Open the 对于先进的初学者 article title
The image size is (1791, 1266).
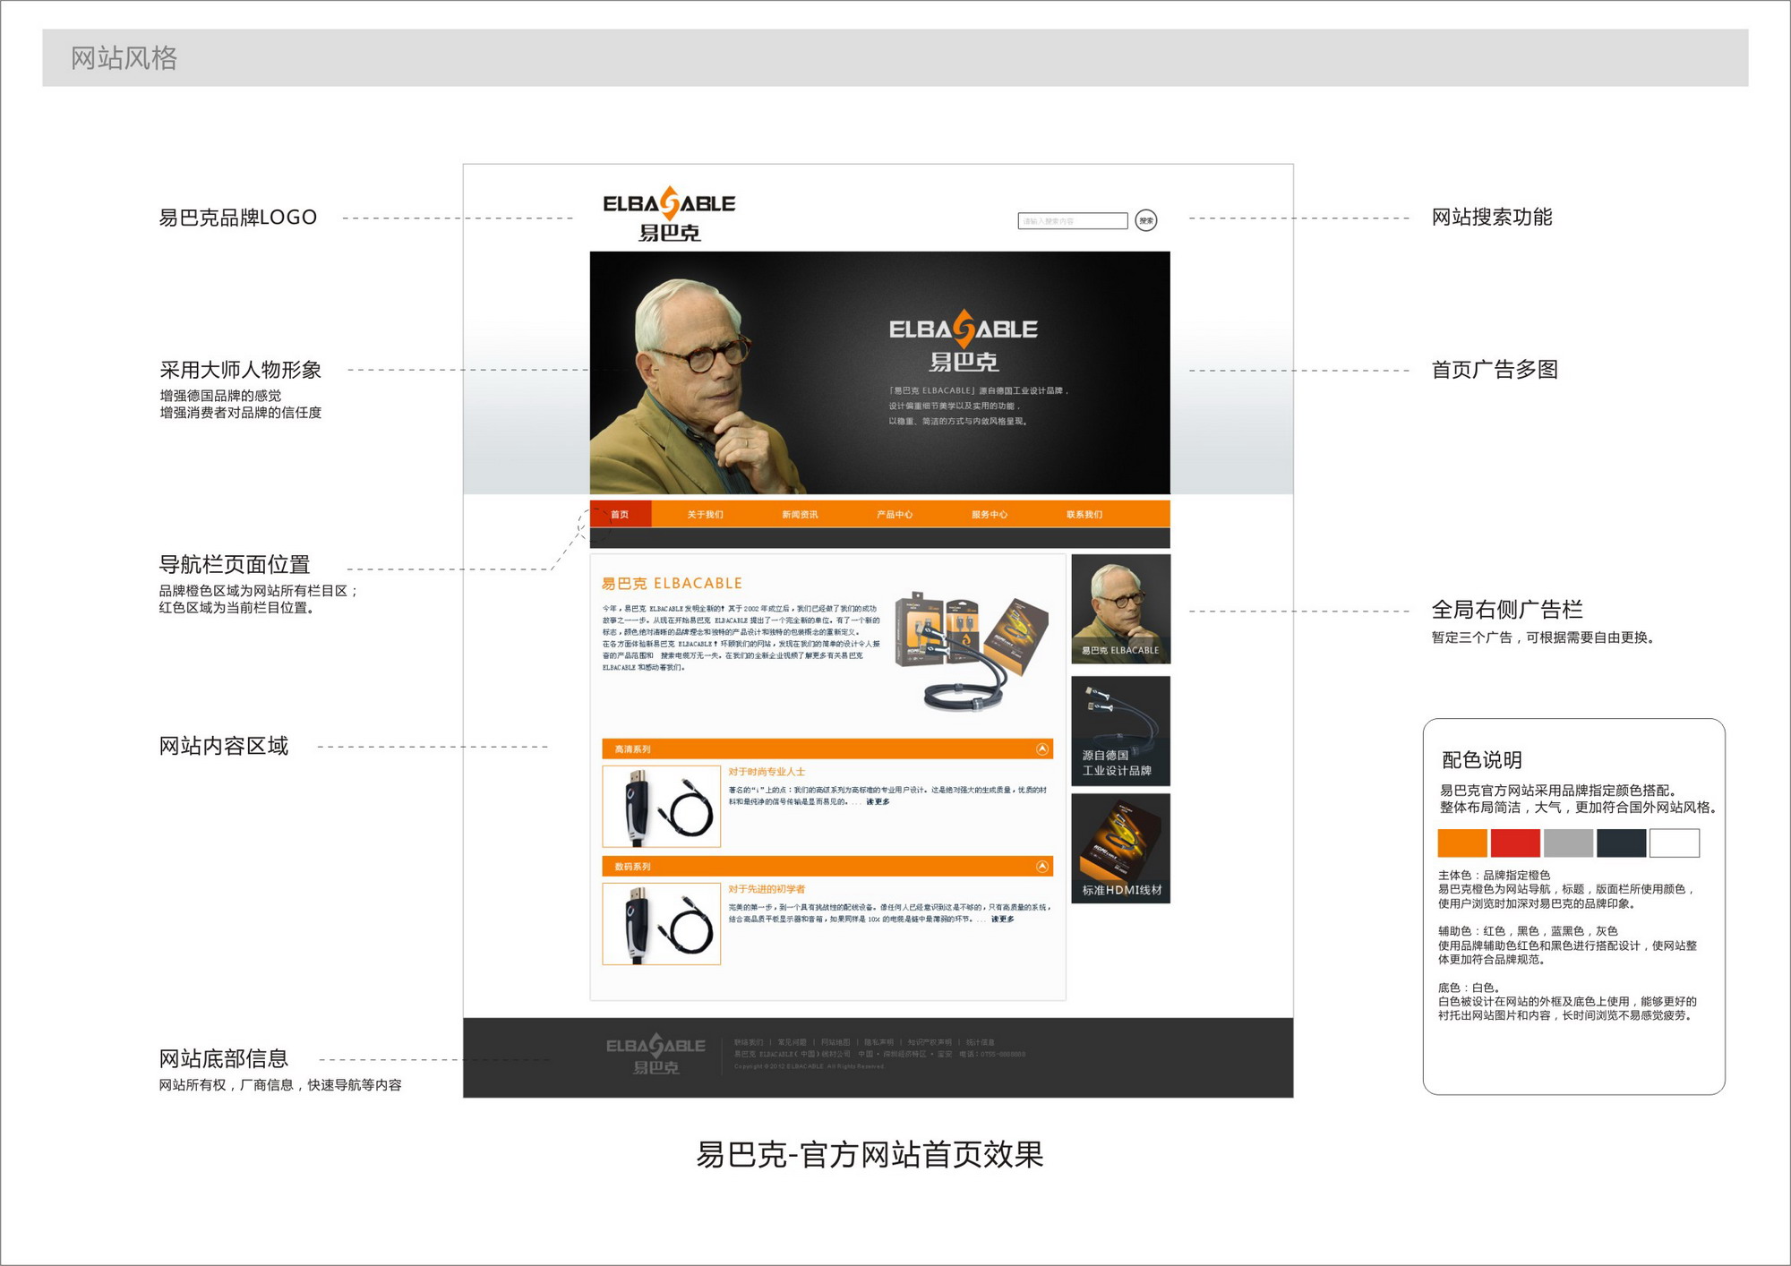[767, 888]
